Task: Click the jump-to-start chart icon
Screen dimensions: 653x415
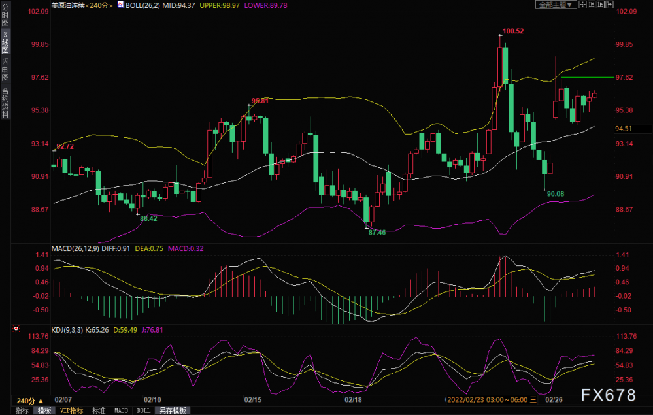Action: point(592,5)
